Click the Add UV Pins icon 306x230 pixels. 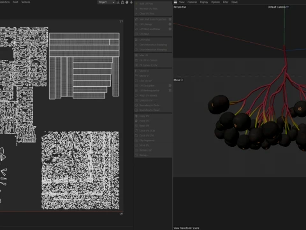pyautogui.click(x=136, y=4)
